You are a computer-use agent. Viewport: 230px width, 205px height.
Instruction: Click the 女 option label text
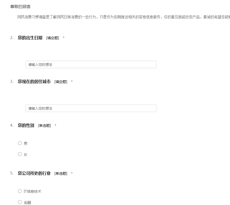coord(26,155)
